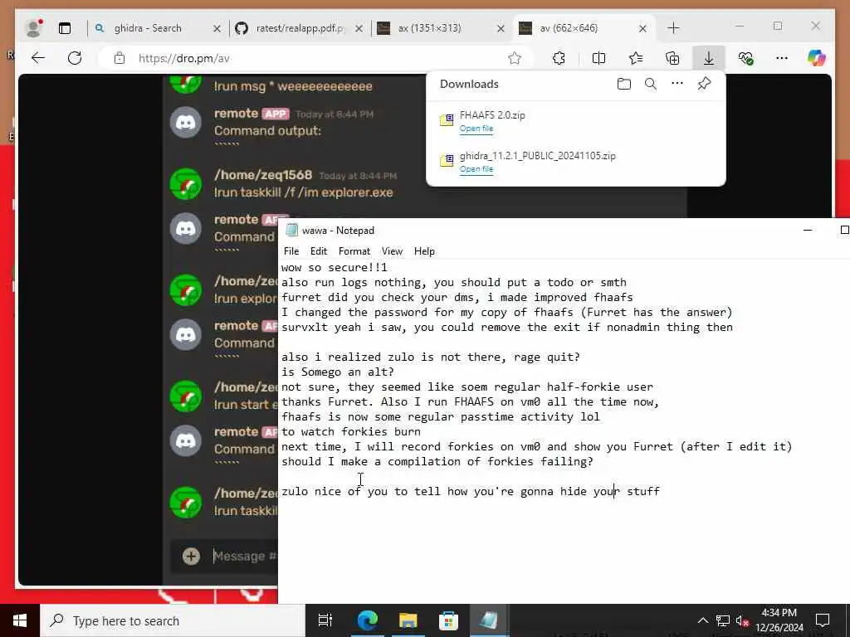850x637 pixels.
Task: Show hidden tray icons chevron
Action: point(702,620)
